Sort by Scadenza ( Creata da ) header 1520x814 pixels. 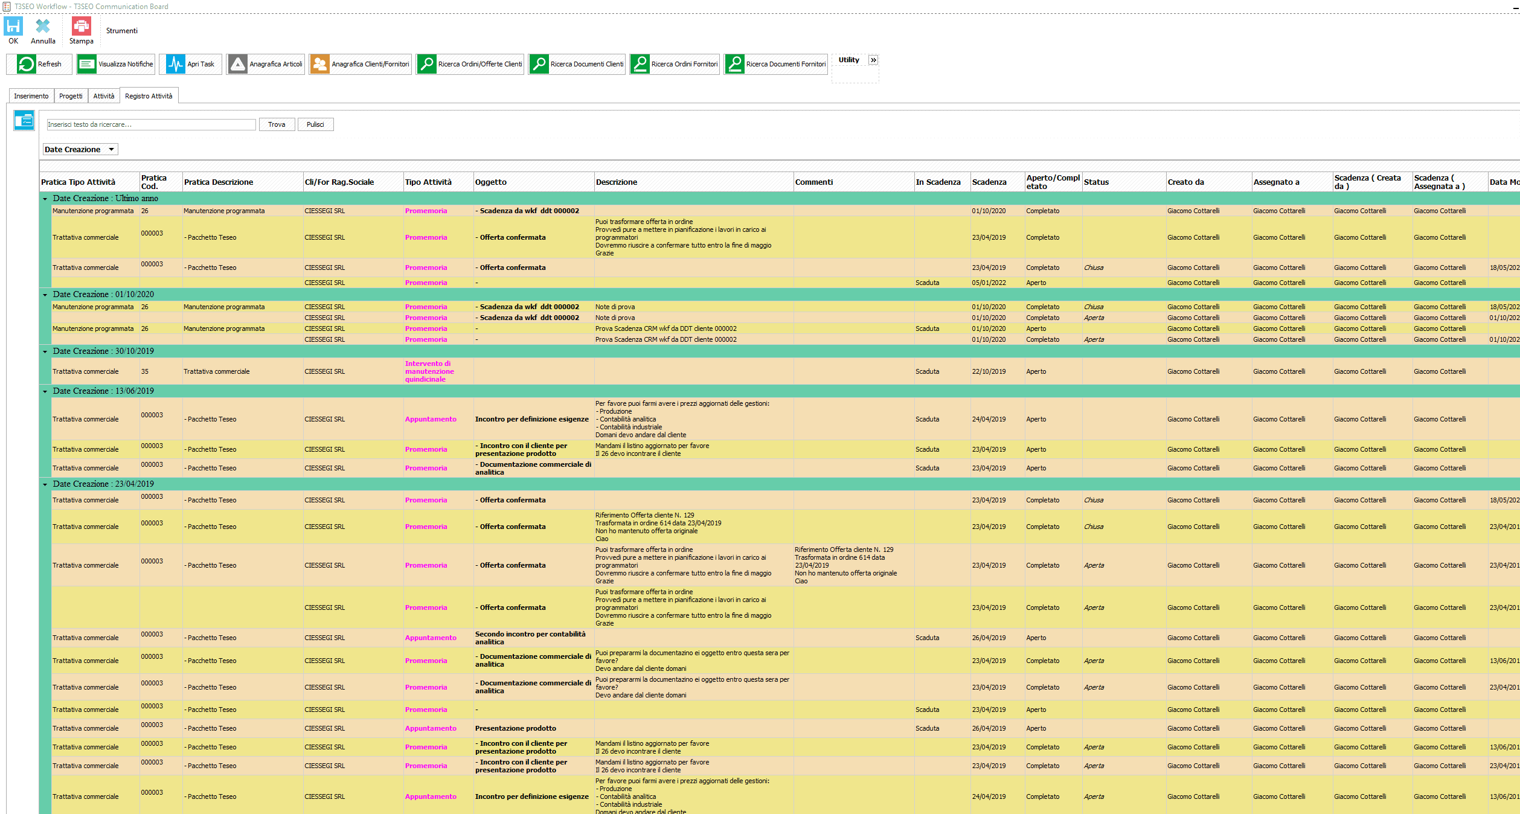1373,182
